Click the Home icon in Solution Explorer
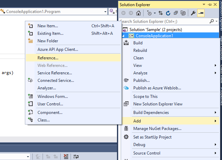This screenshot has width=222, height=160. [138, 13]
